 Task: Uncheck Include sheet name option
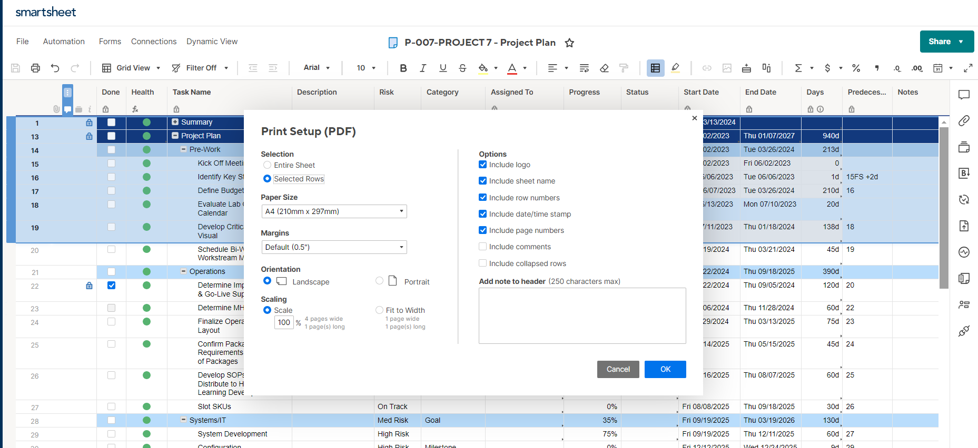point(482,181)
